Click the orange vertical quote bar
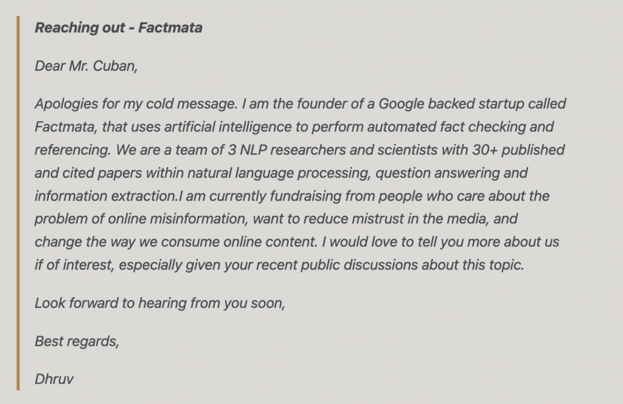 pyautogui.click(x=18, y=203)
